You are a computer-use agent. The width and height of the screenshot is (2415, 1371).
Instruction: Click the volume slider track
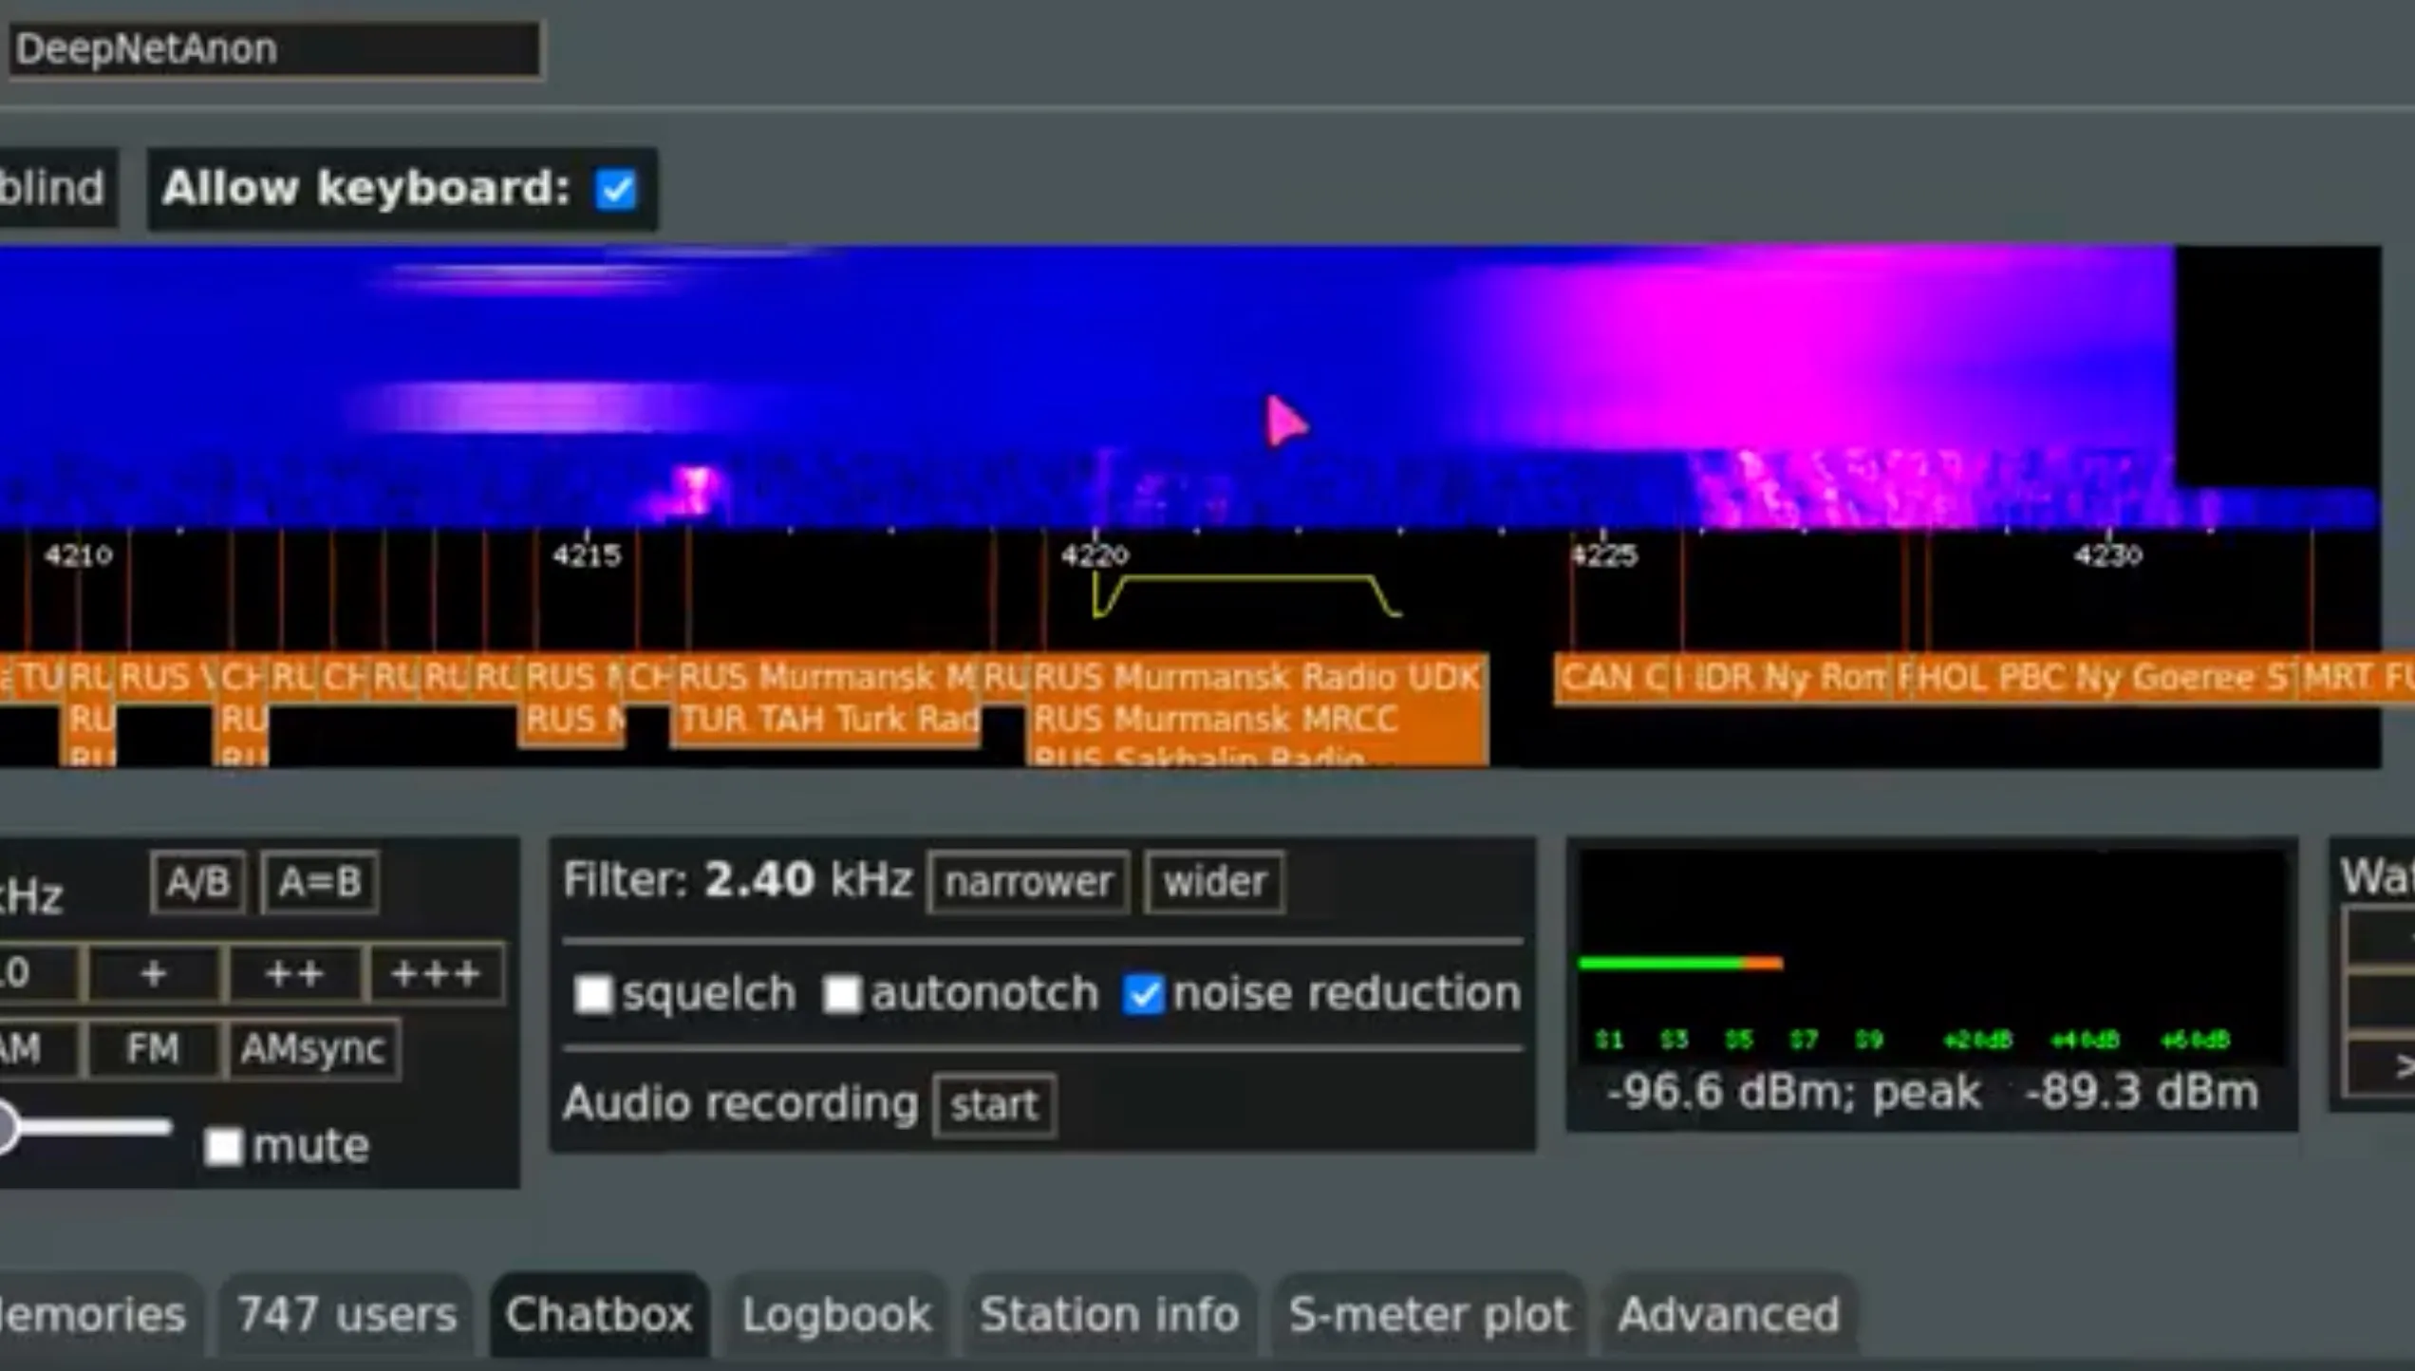pyautogui.click(x=95, y=1128)
